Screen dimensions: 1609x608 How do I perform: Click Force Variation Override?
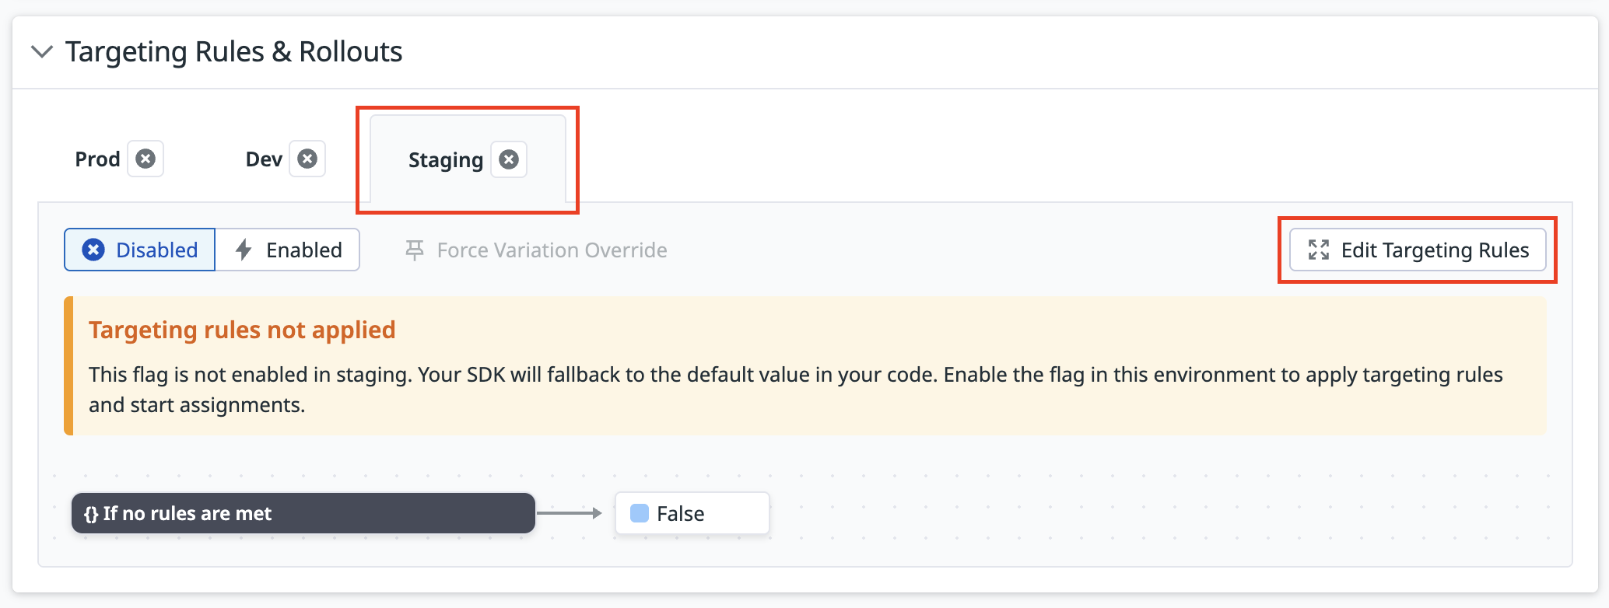pos(536,250)
